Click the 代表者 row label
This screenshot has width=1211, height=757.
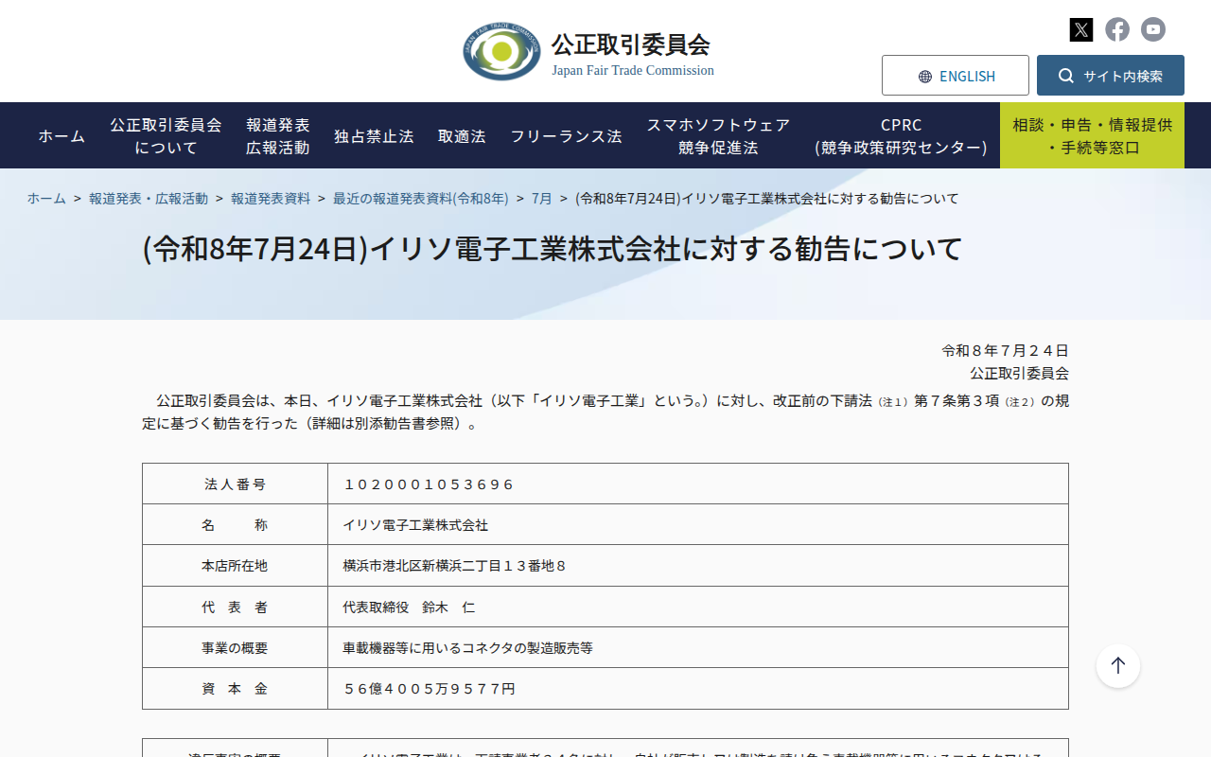(x=235, y=607)
